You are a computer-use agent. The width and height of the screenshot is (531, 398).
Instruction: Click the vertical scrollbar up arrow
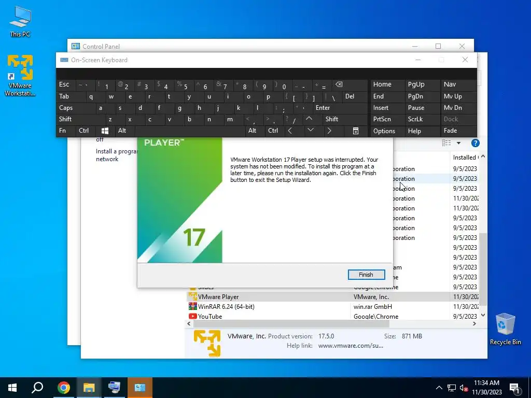click(483, 157)
